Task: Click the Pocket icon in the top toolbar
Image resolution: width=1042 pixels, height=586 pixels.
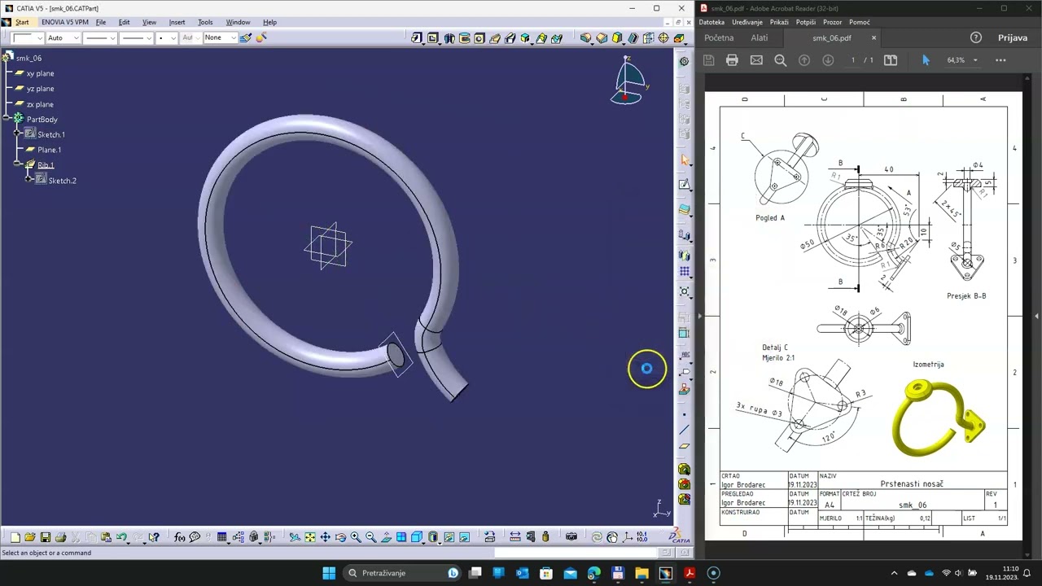Action: point(433,38)
